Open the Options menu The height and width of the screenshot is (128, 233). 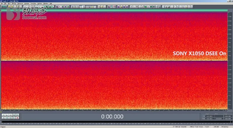(40, 3)
